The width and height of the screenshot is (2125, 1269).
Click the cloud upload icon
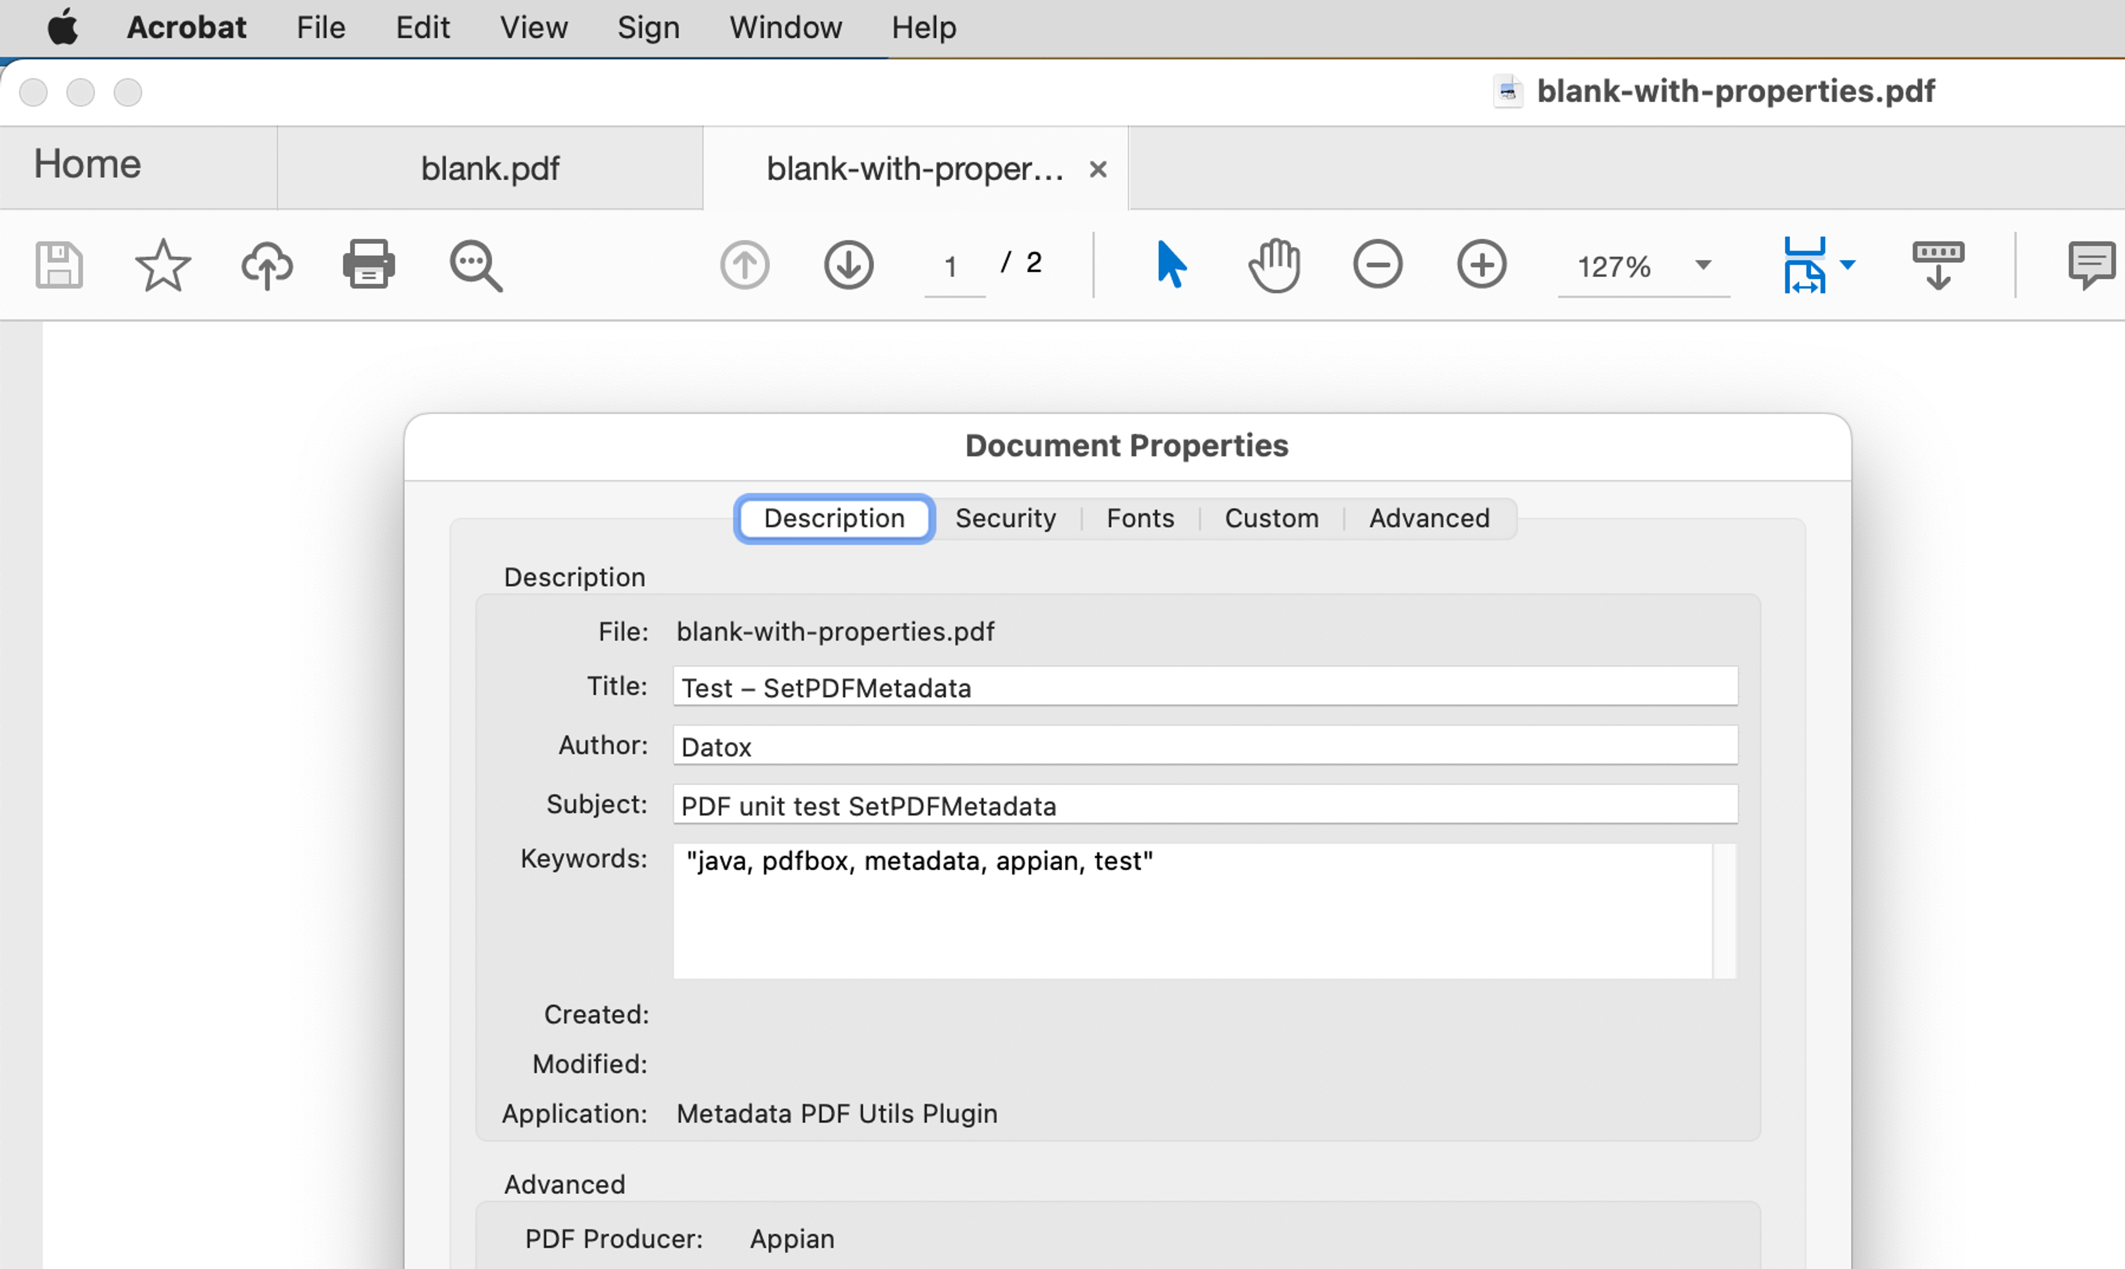pyautogui.click(x=267, y=265)
